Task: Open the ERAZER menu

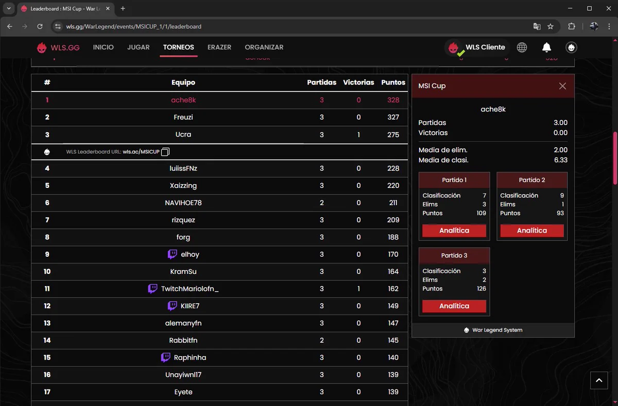Action: tap(219, 47)
